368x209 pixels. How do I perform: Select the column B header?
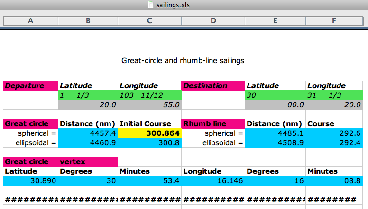click(88, 21)
